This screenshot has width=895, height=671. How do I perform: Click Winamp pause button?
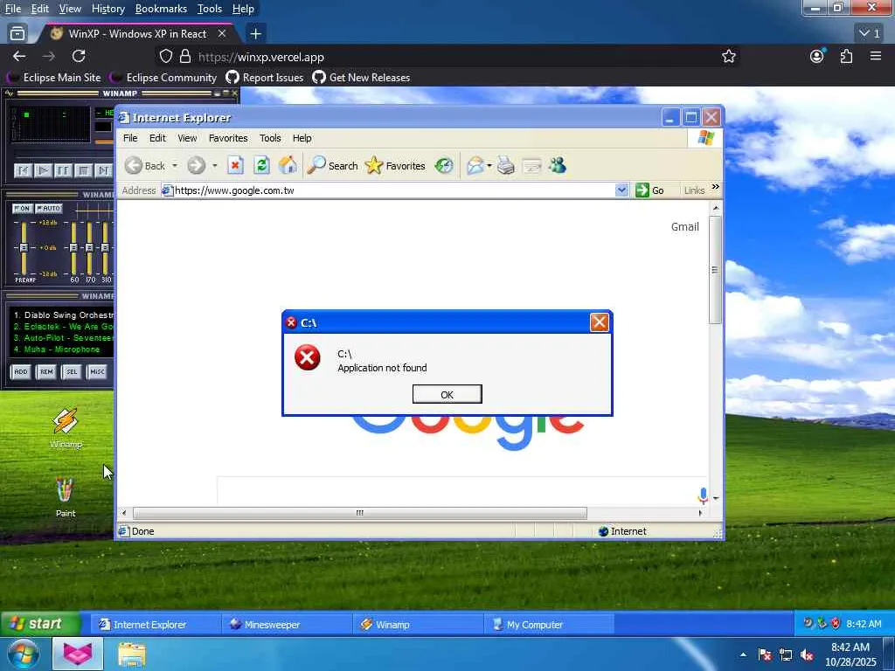point(63,170)
